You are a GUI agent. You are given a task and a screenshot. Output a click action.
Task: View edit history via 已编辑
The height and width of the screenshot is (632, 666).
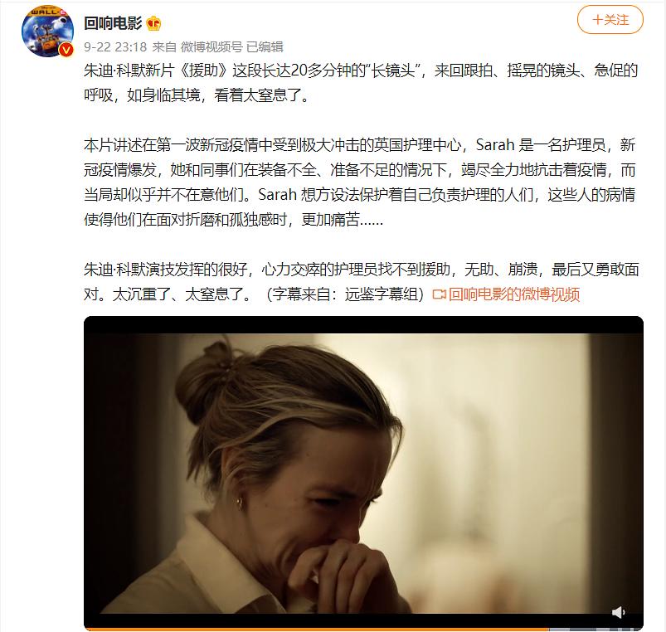coord(265,46)
